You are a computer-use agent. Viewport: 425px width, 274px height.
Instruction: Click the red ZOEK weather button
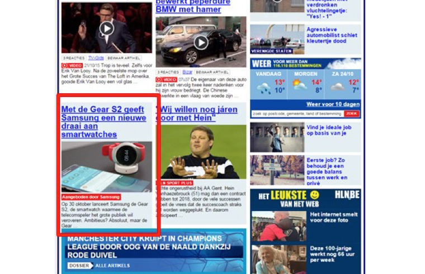coord(352,114)
